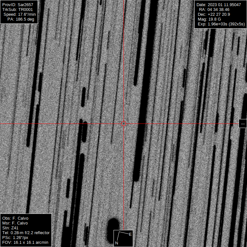Select the 'Obs: F. Calvo' line

pyautogui.click(x=15, y=218)
